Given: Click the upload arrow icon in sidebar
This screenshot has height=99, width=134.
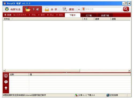Looking at the screenshot, I should (6, 88).
